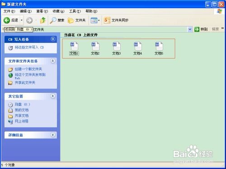The height and width of the screenshot is (169, 226).
Task: Expand the 详细信息 details panel
Action: click(x=53, y=135)
